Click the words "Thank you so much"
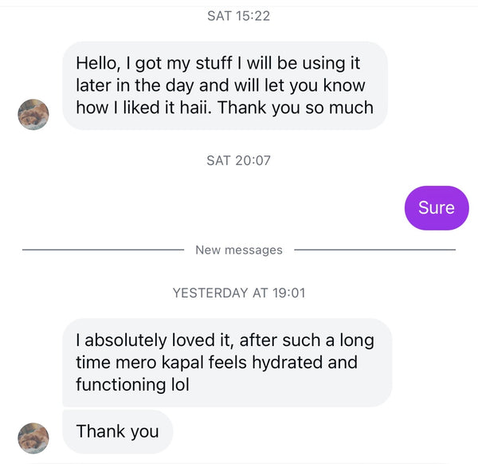 click(x=296, y=108)
